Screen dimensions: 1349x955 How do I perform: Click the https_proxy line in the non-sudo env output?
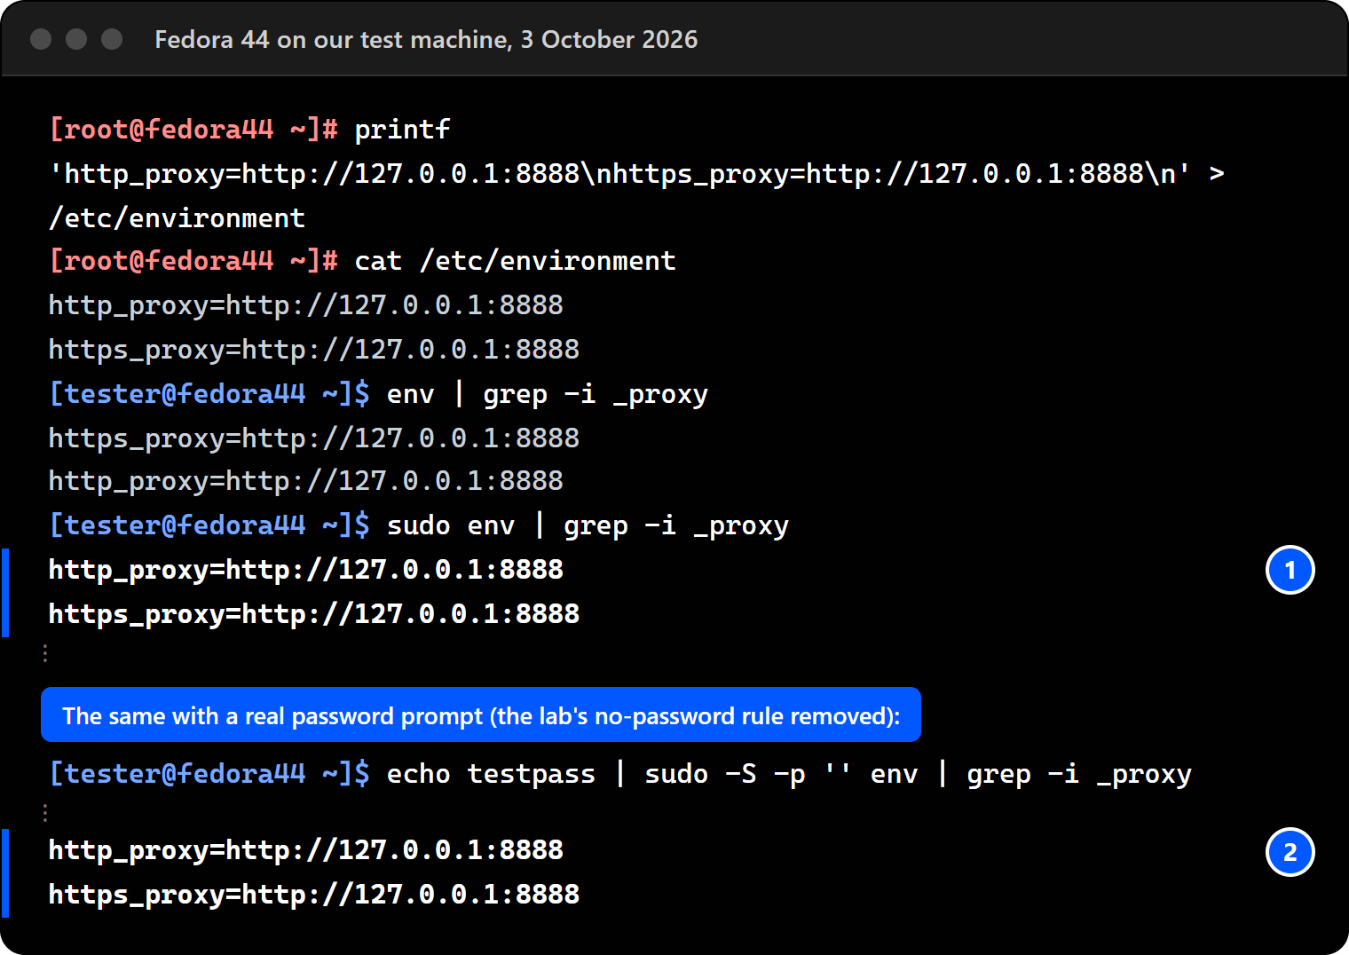[x=313, y=438]
